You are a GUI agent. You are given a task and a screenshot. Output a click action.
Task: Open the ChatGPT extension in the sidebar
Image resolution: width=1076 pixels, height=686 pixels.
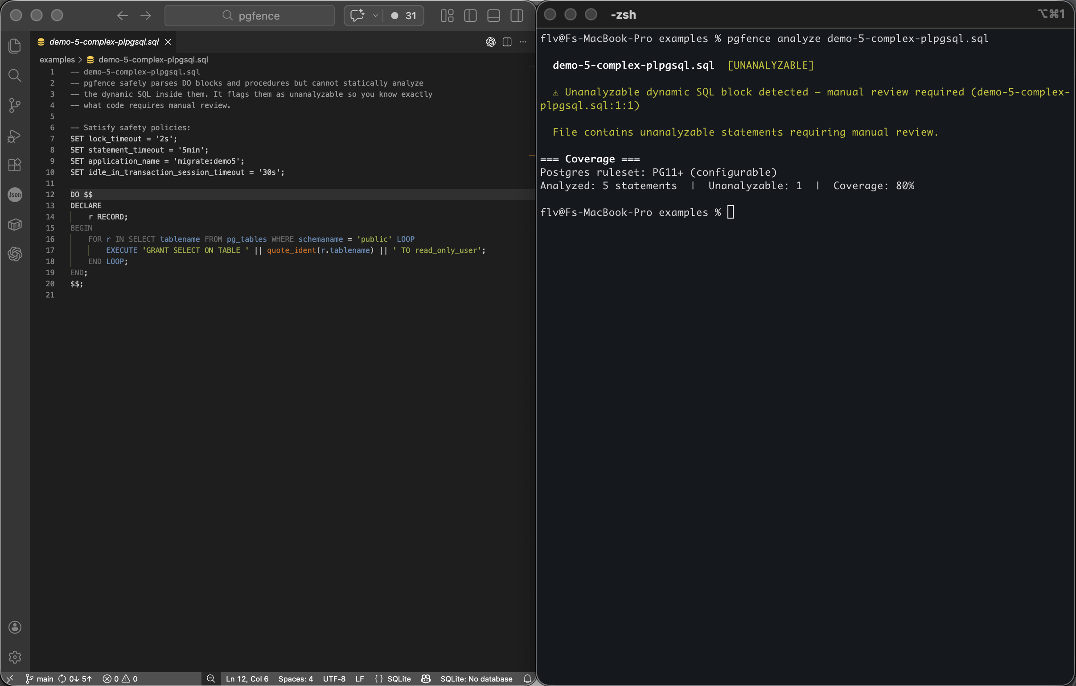pyautogui.click(x=15, y=254)
